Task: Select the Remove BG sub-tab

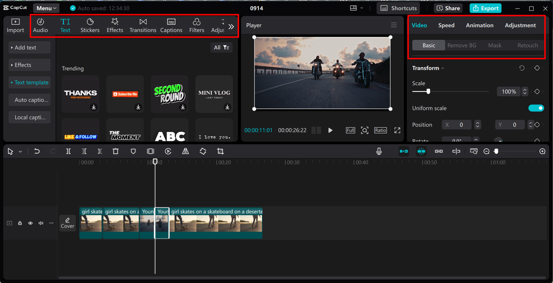Action: (x=462, y=45)
